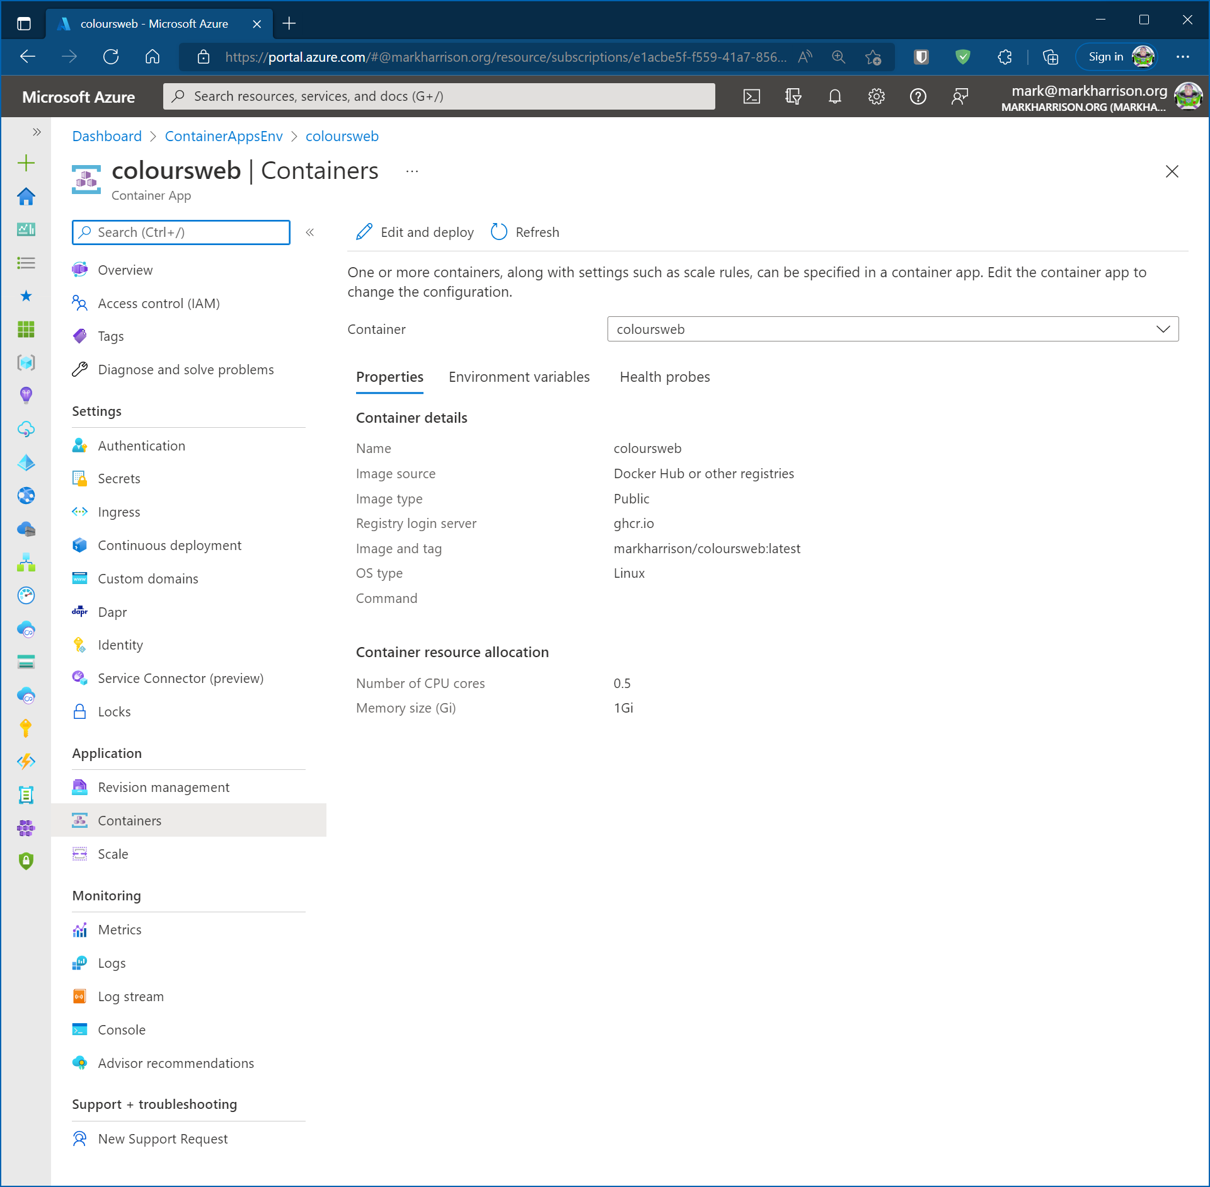Open Azure Cloud Shell icon
1210x1187 pixels.
click(x=752, y=96)
